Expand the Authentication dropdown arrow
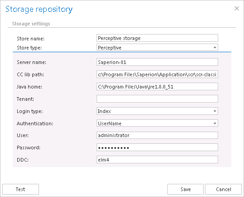This screenshot has width=244, height=197. (215, 123)
